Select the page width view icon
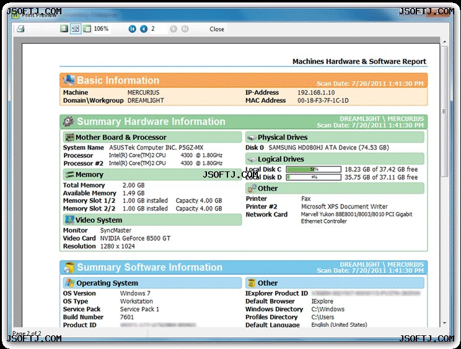This screenshot has height=349, width=461. point(76,28)
